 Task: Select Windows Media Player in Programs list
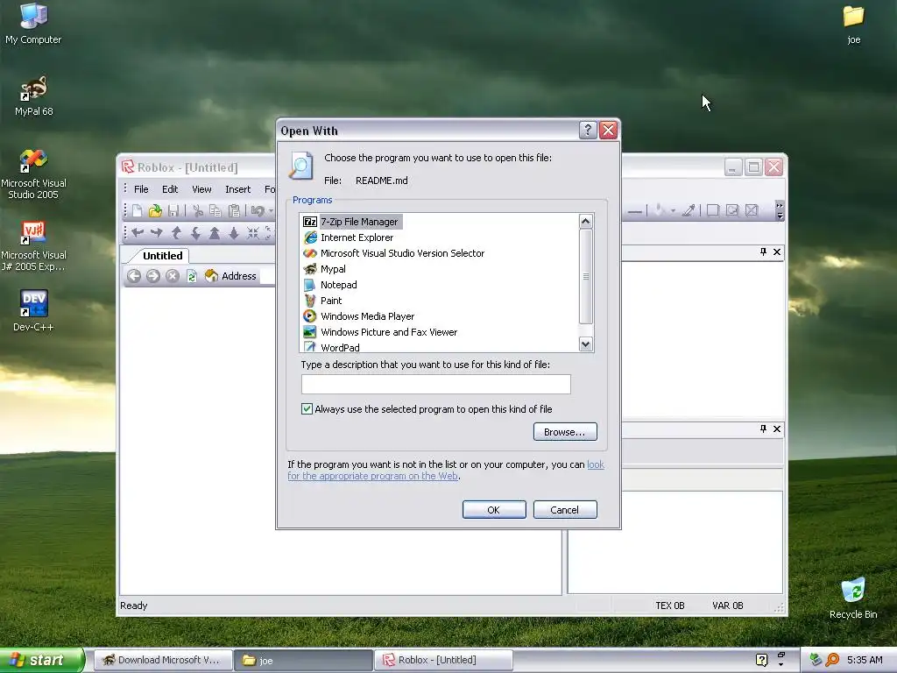pos(358,315)
